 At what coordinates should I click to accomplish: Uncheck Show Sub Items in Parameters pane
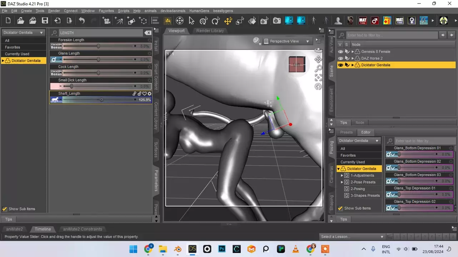pos(5,209)
